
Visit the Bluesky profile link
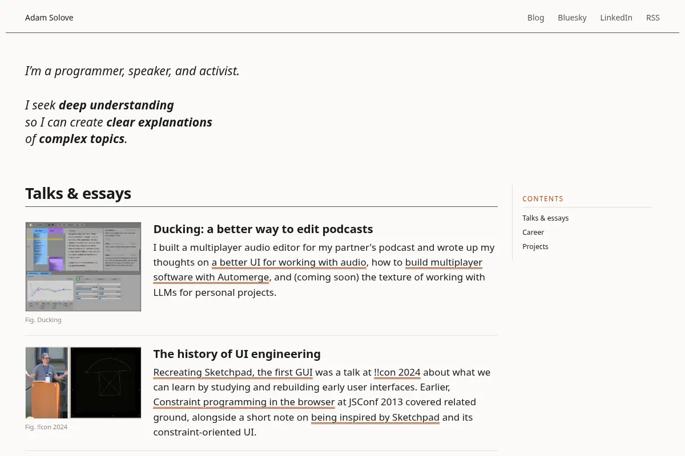point(572,18)
